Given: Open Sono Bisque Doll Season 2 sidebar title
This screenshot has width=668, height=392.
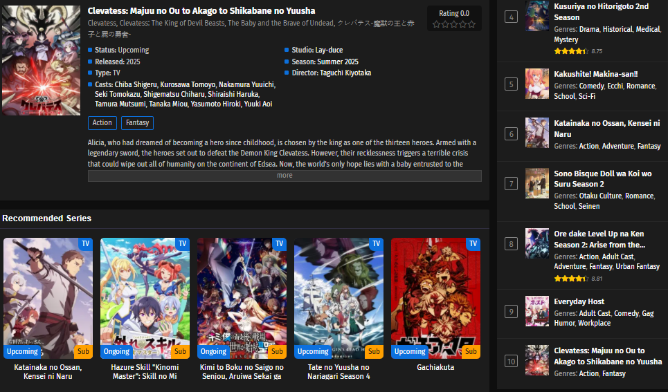Looking at the screenshot, I should (x=603, y=179).
